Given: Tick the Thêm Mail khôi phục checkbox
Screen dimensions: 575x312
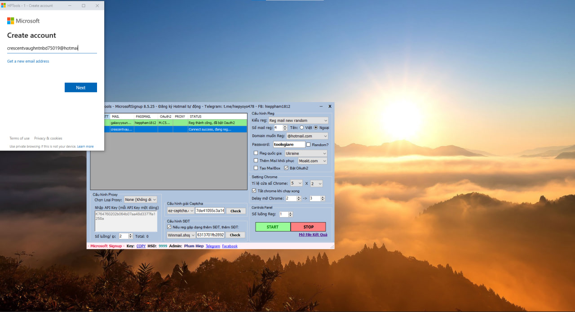Looking at the screenshot, I should point(256,160).
